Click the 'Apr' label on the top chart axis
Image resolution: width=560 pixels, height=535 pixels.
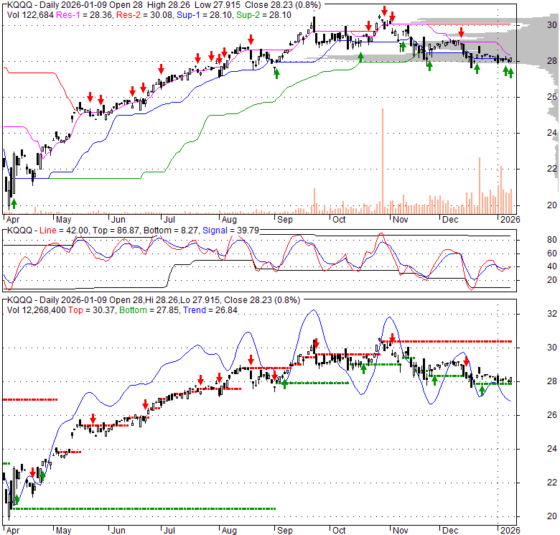[x=13, y=219]
